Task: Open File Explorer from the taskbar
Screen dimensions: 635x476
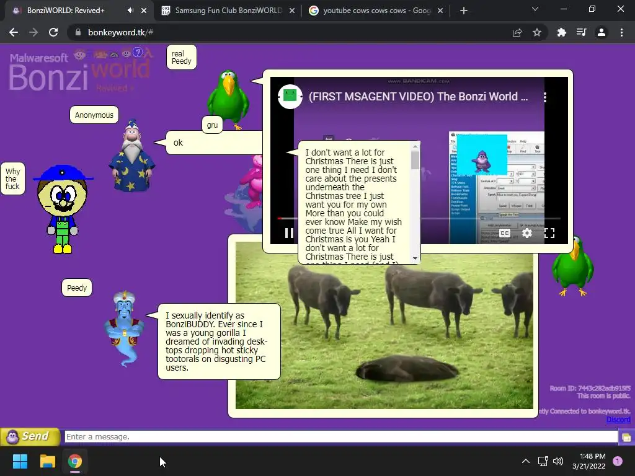Action: pyautogui.click(x=47, y=461)
